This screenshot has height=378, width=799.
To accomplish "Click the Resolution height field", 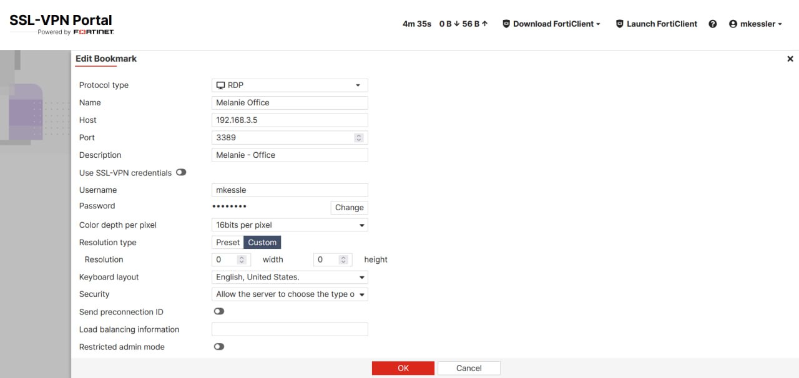I will coord(333,259).
